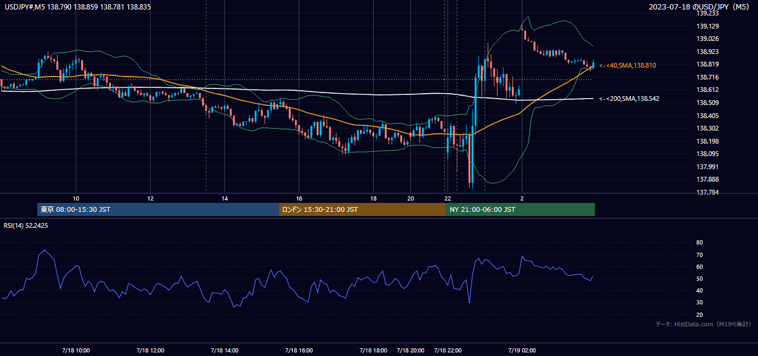This screenshot has height=356, width=758.
Task: Click the 7/18 20:00 date label
Action: 410,351
